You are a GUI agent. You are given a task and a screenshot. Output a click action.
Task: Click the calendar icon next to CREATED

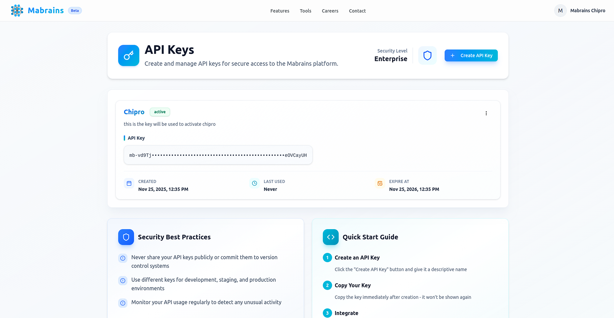pyautogui.click(x=129, y=183)
